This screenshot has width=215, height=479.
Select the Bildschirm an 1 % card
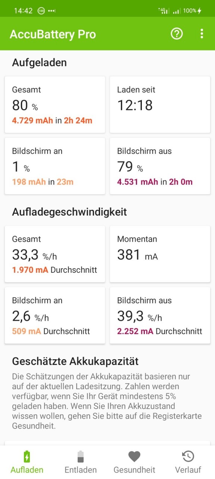tap(55, 166)
